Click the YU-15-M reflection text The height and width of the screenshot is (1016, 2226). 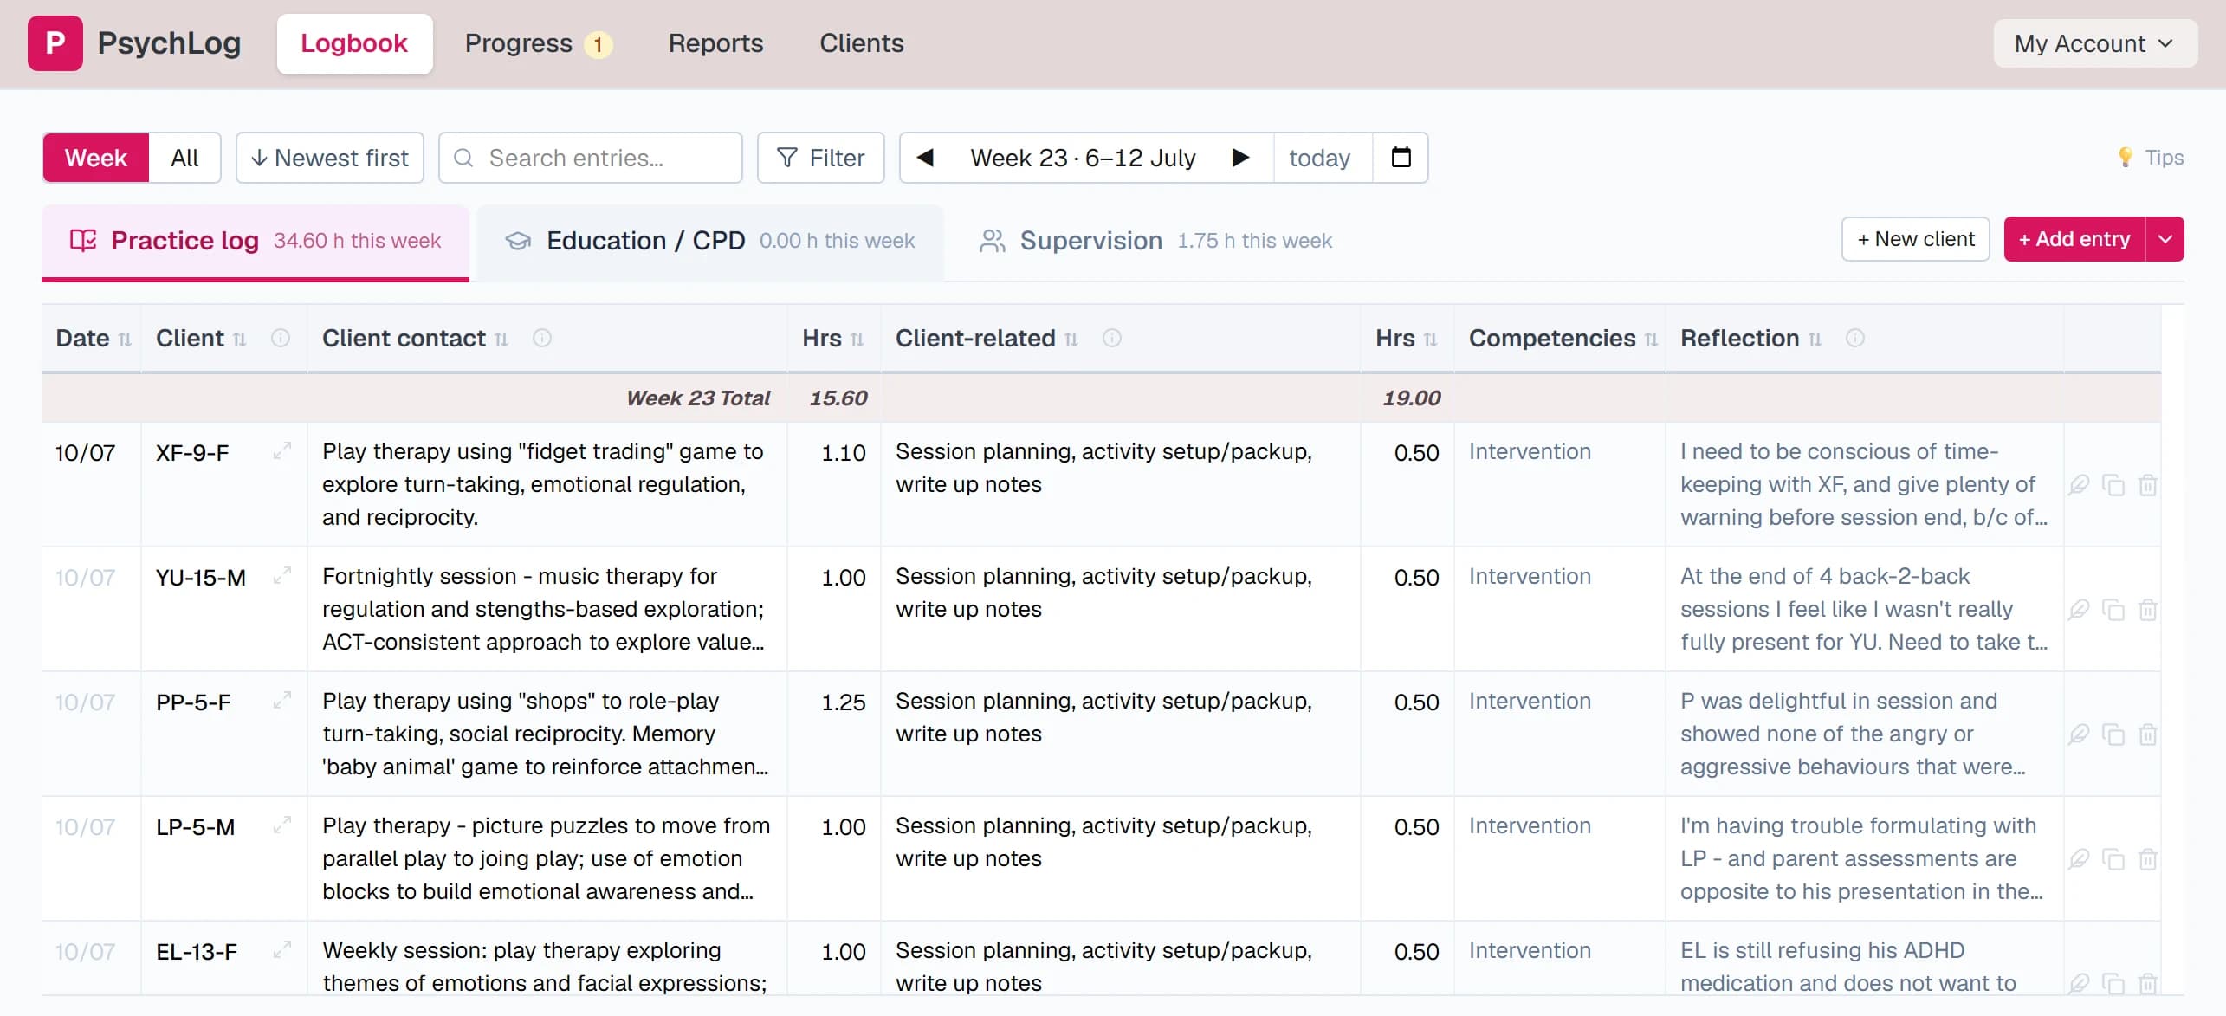1863,609
